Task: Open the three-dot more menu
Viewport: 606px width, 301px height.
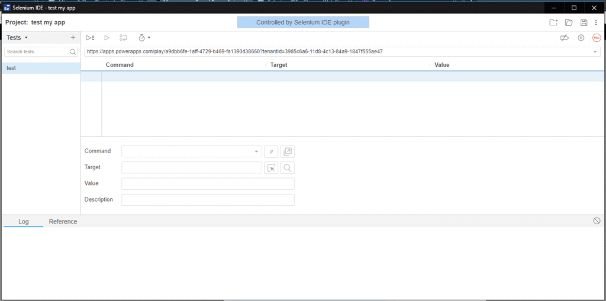Action: (596, 22)
